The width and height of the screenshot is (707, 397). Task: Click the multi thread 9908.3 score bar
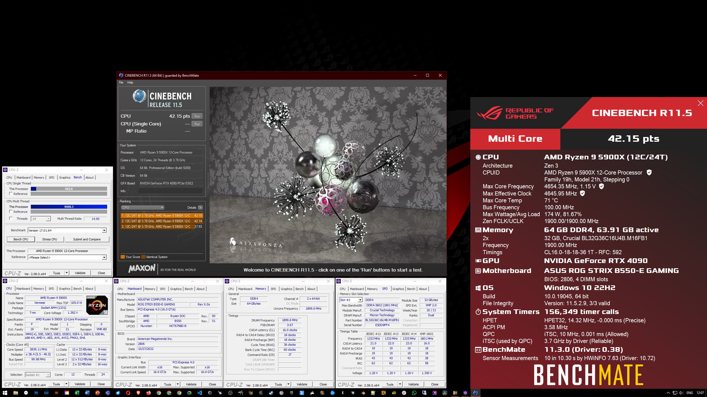click(69, 207)
